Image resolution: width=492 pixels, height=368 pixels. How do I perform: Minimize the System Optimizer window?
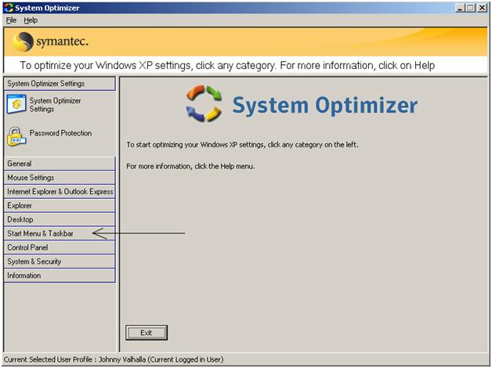(460, 8)
